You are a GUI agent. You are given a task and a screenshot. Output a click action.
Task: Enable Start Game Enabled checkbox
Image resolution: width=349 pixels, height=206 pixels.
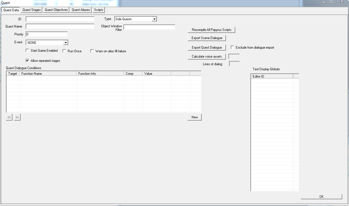[x=27, y=51]
